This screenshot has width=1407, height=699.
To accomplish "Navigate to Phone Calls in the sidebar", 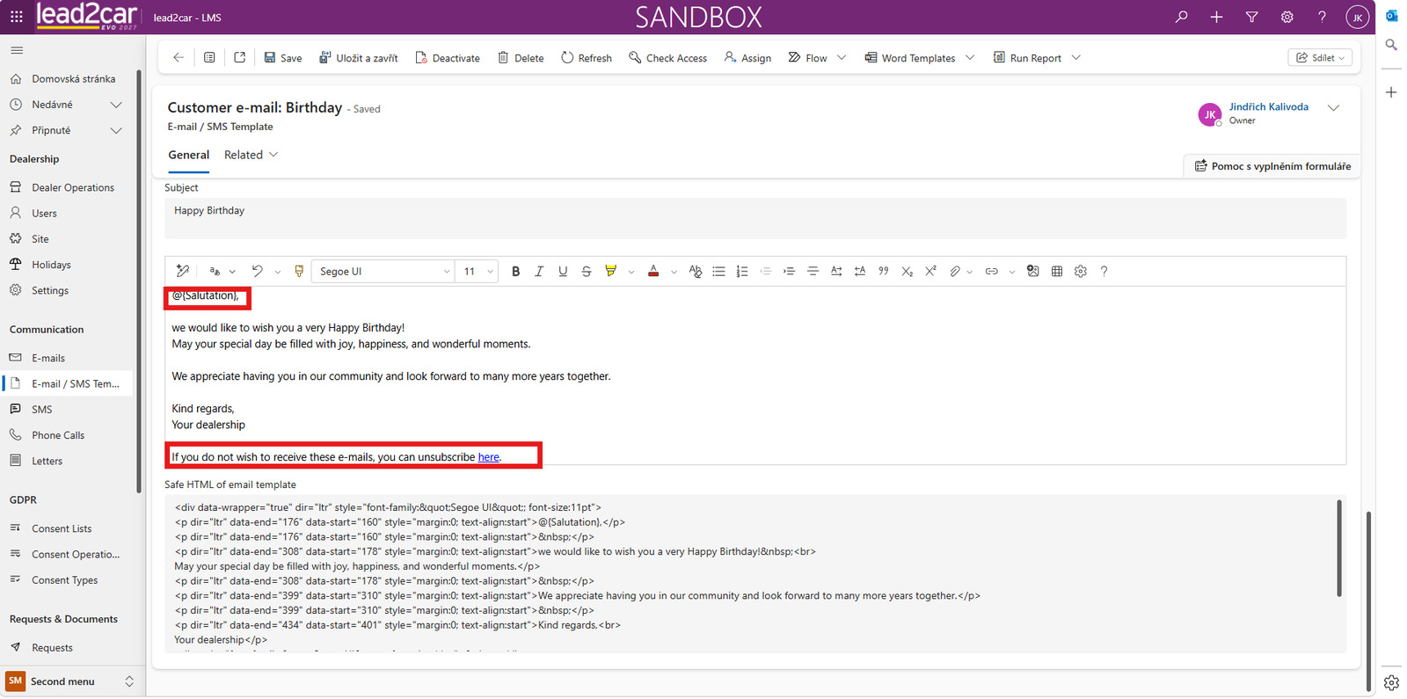I will [58, 435].
